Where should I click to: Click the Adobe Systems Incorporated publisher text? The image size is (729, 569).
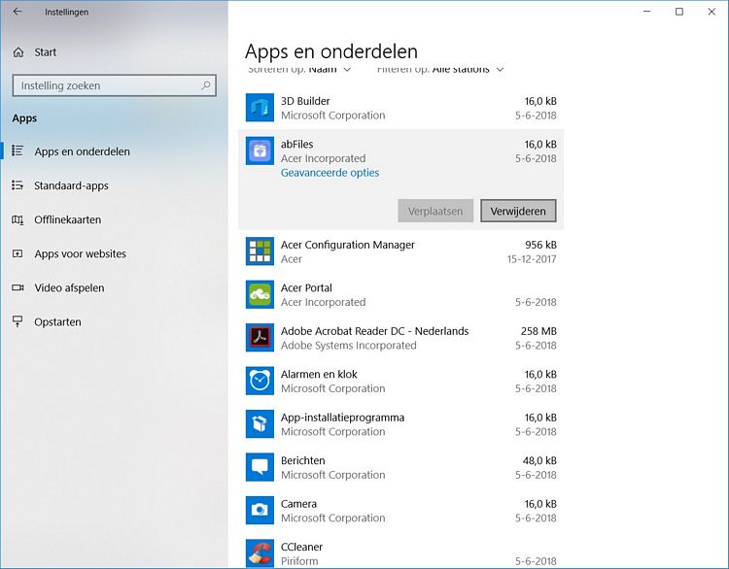coord(348,346)
